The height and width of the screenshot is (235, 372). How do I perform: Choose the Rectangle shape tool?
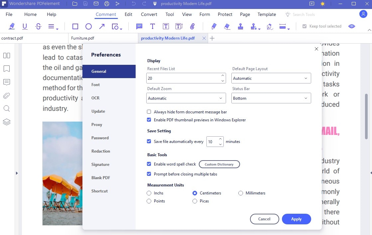pyautogui.click(x=75, y=26)
